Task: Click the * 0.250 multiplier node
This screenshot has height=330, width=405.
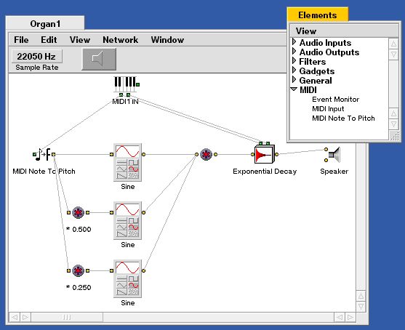Action: [x=78, y=270]
